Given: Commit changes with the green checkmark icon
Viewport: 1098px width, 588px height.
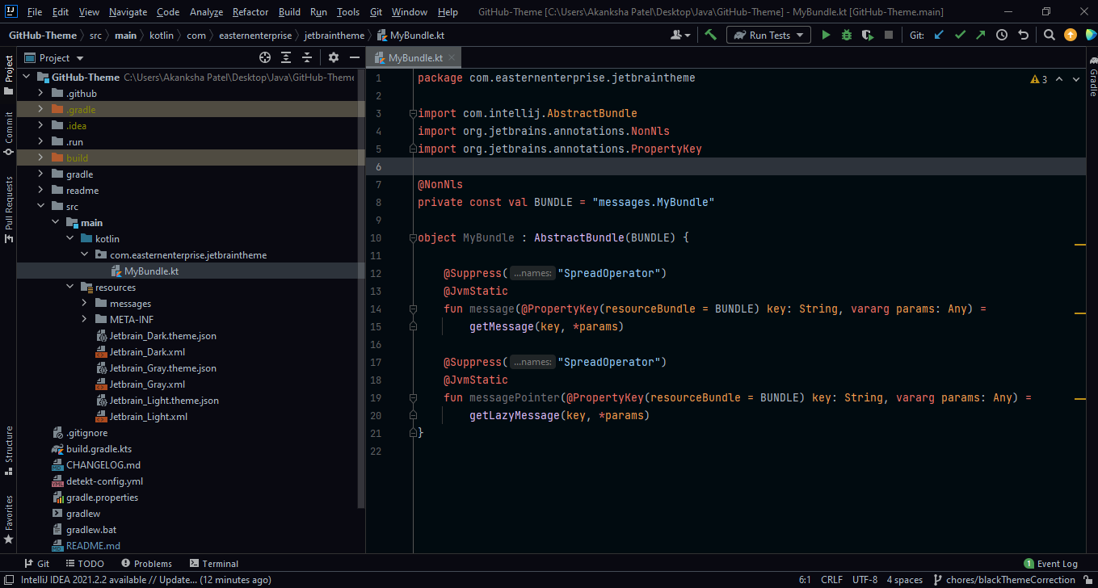Looking at the screenshot, I should (x=960, y=35).
